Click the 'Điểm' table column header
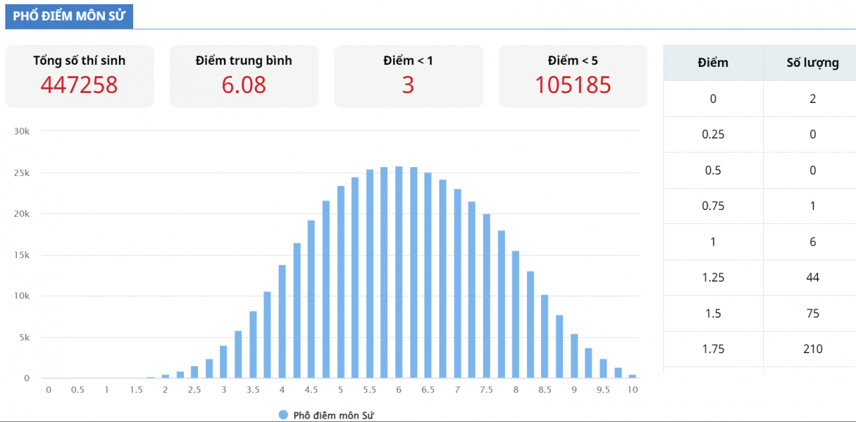 pos(713,63)
